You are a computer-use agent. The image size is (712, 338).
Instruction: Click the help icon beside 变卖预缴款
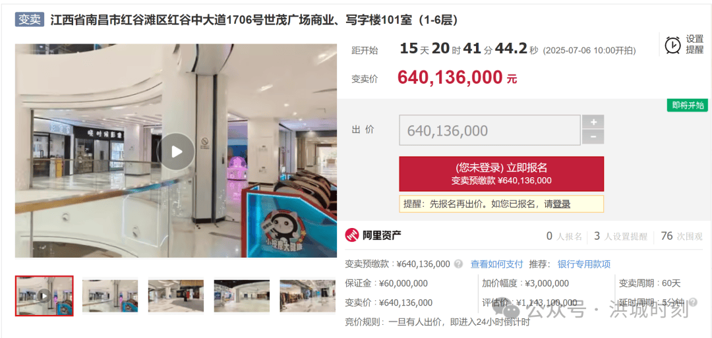point(459,264)
